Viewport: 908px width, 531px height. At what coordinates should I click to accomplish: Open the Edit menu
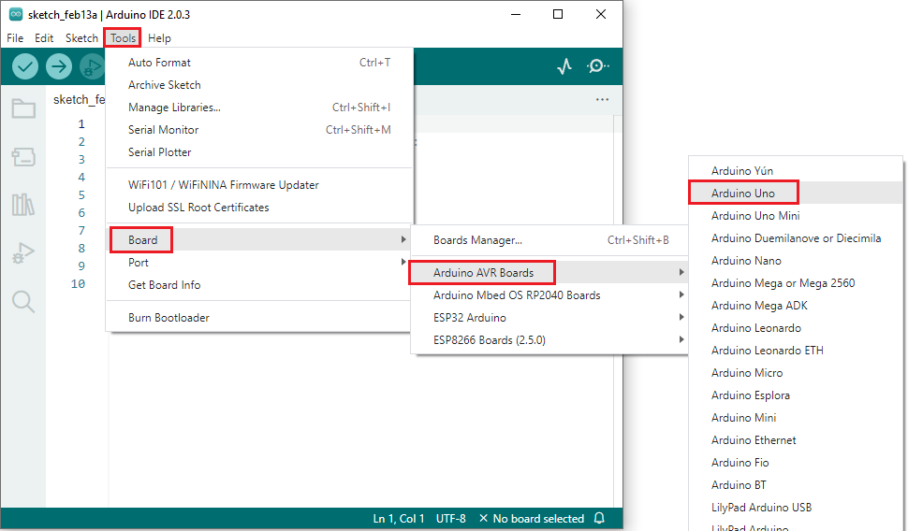click(44, 38)
